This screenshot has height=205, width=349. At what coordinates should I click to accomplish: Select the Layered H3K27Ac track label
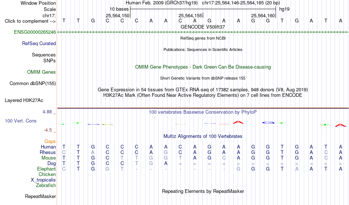click(x=24, y=100)
